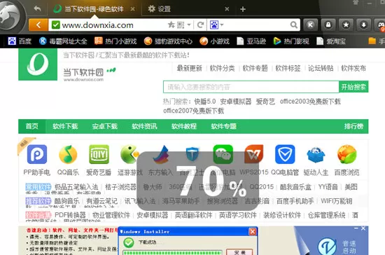385x255 pixels.
Task: Click the 有道云笔记 link
Action: (102, 201)
